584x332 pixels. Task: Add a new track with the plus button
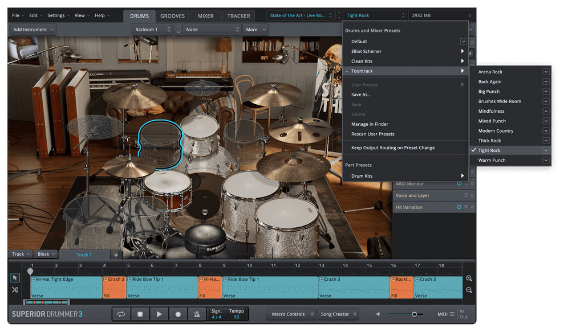click(116, 255)
